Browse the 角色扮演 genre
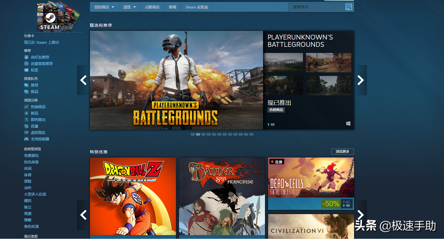 click(x=31, y=226)
